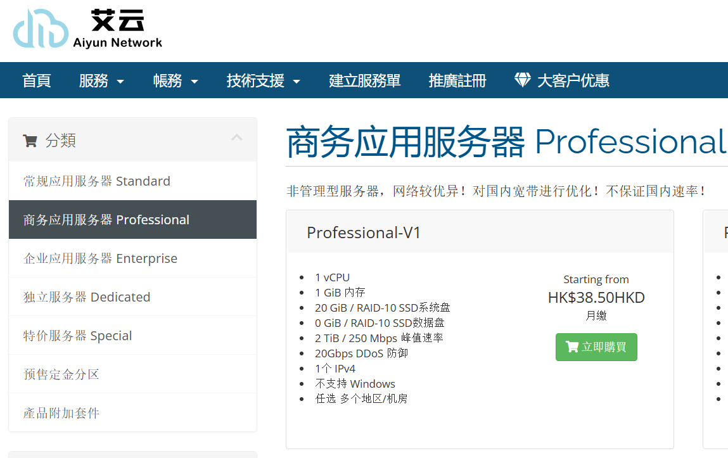Click the cart icon beside 分類
This screenshot has height=458, width=728.
30,141
